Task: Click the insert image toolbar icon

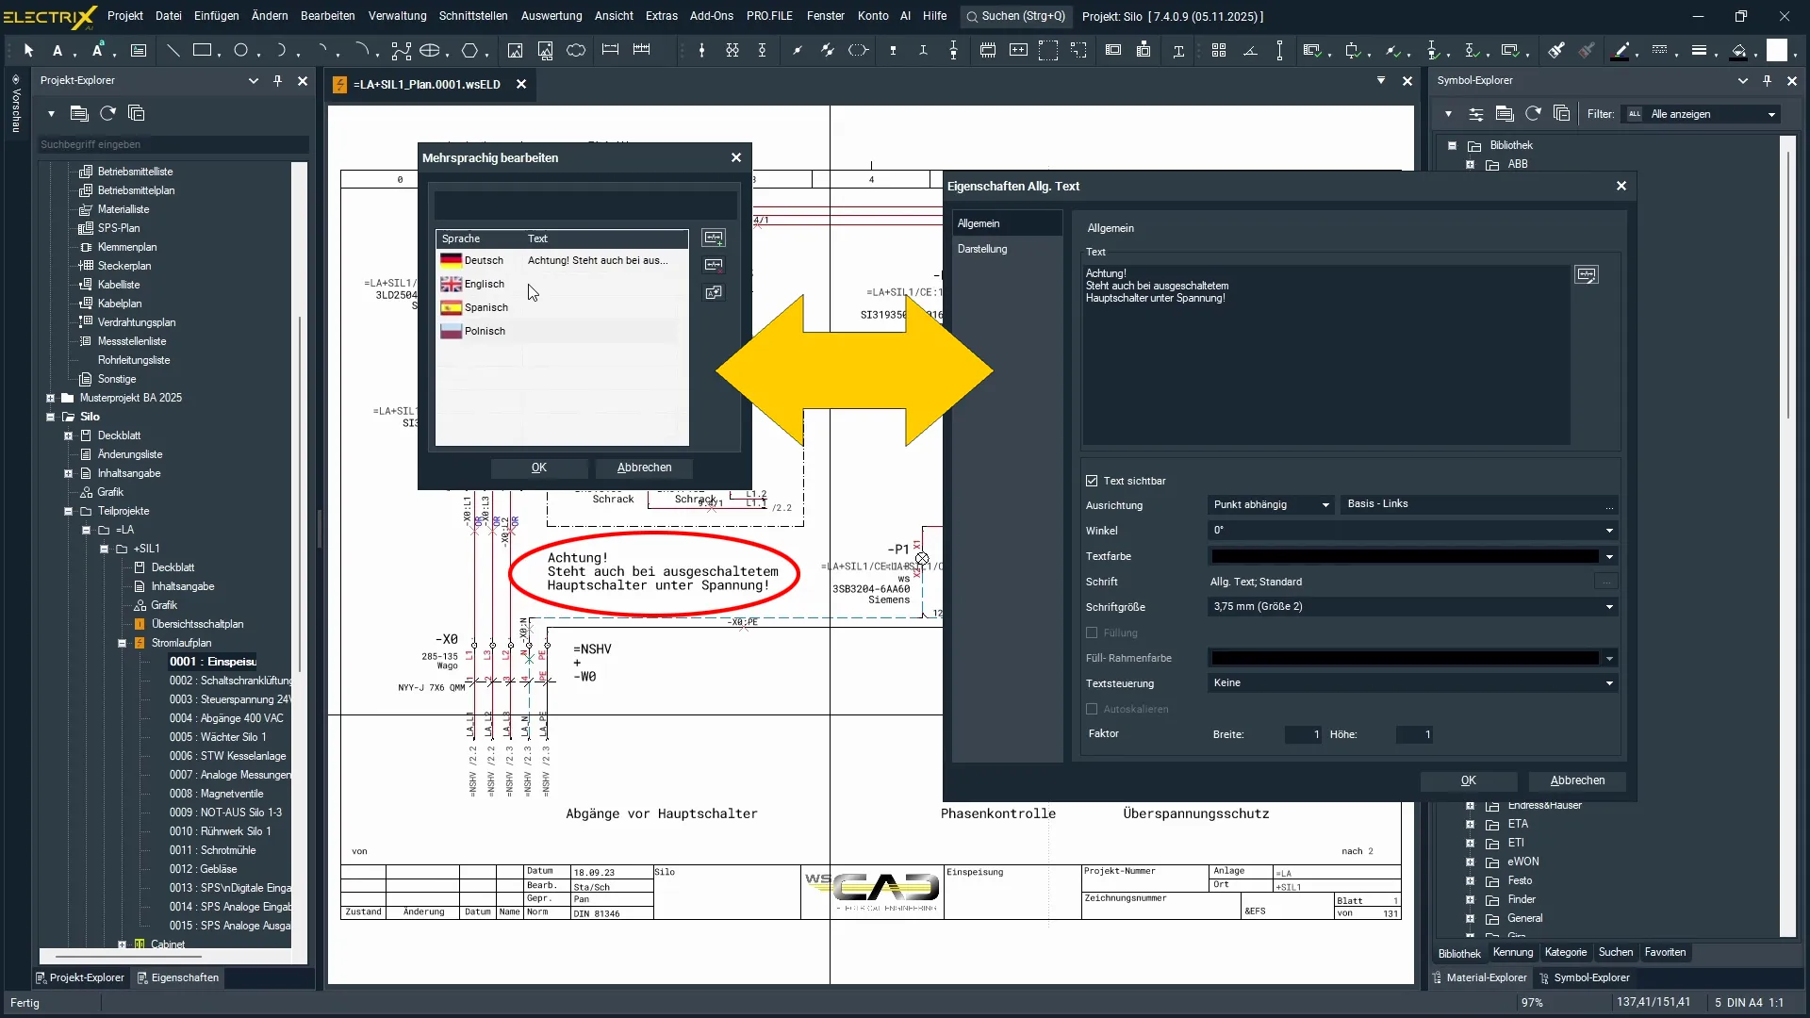Action: (x=515, y=51)
